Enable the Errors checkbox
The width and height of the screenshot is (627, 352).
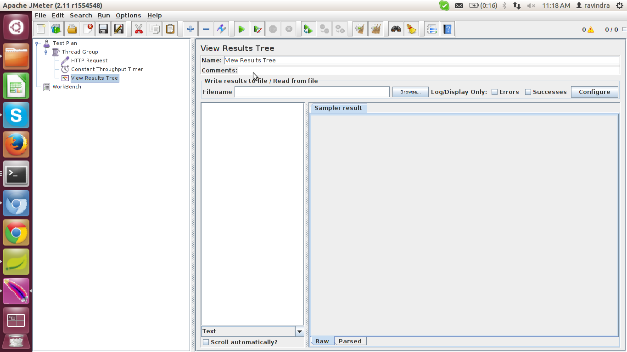494,92
